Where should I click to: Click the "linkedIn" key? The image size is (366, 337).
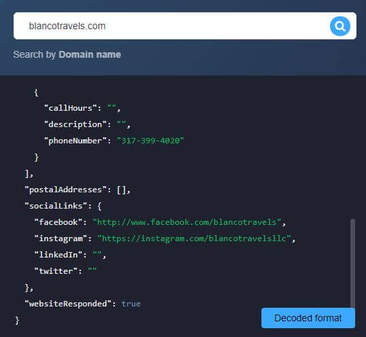(x=58, y=255)
